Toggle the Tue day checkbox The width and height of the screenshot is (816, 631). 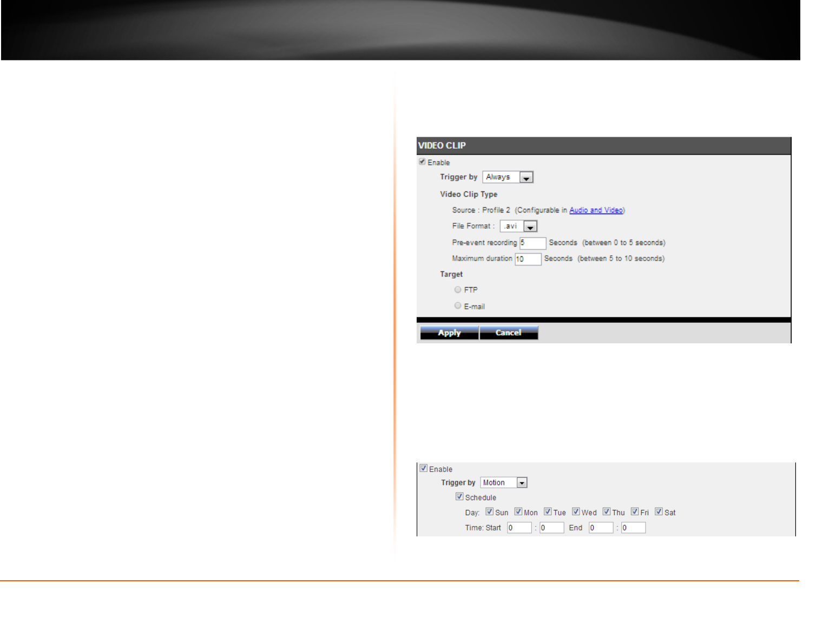pyautogui.click(x=548, y=512)
